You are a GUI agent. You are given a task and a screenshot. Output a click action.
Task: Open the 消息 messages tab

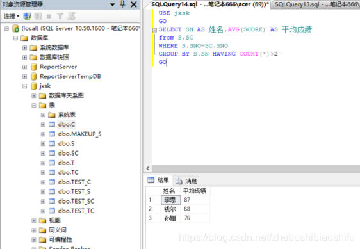tap(186, 181)
